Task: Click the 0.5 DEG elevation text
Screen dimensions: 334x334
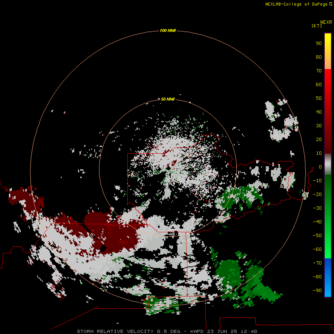Action: [x=169, y=331]
